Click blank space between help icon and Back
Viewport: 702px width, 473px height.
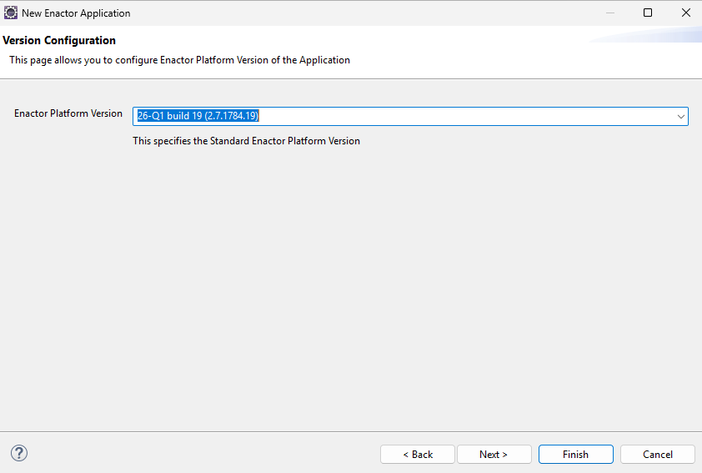click(200, 454)
